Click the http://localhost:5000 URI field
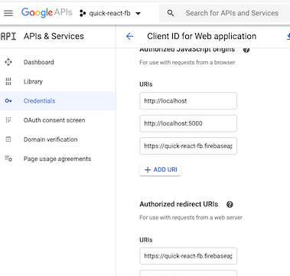The image size is (290, 276). (x=188, y=123)
